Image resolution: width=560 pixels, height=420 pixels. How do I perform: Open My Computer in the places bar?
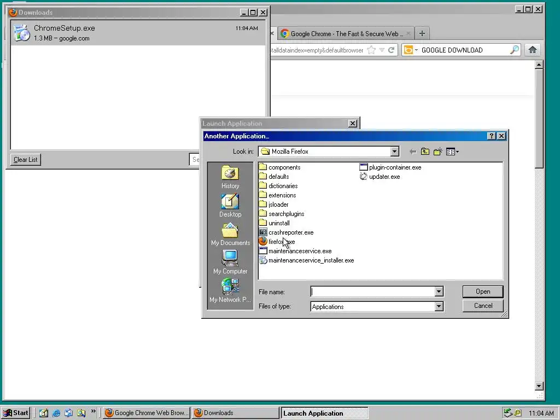pos(230,262)
